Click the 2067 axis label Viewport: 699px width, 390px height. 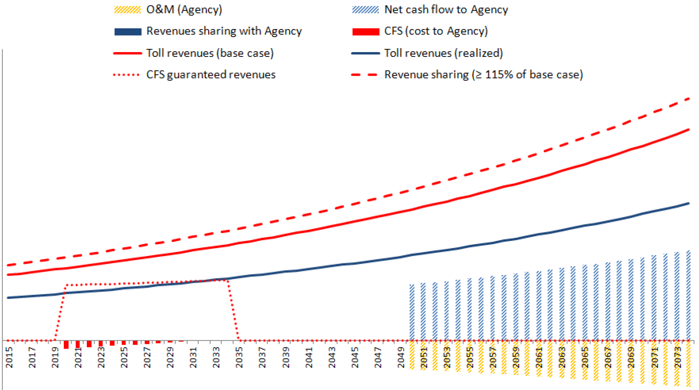tap(608, 357)
